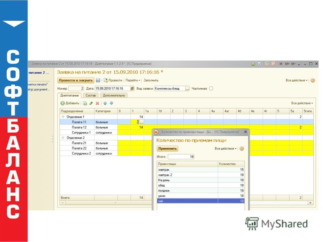Click the Вид заявки input field

click(x=170, y=88)
